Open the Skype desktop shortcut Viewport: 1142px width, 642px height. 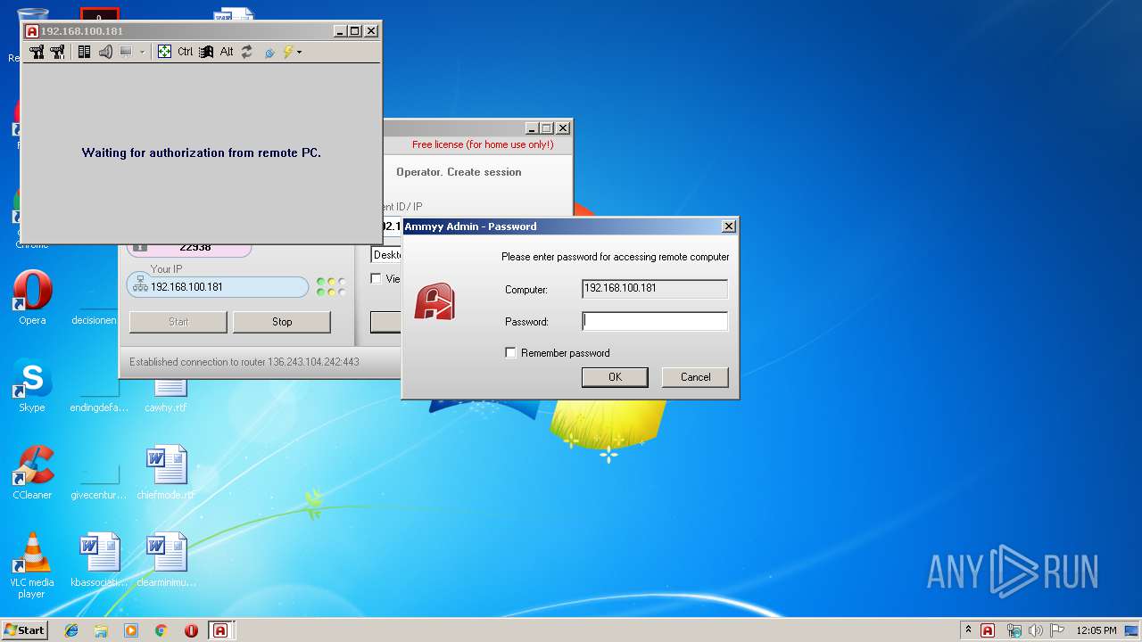pos(32,385)
